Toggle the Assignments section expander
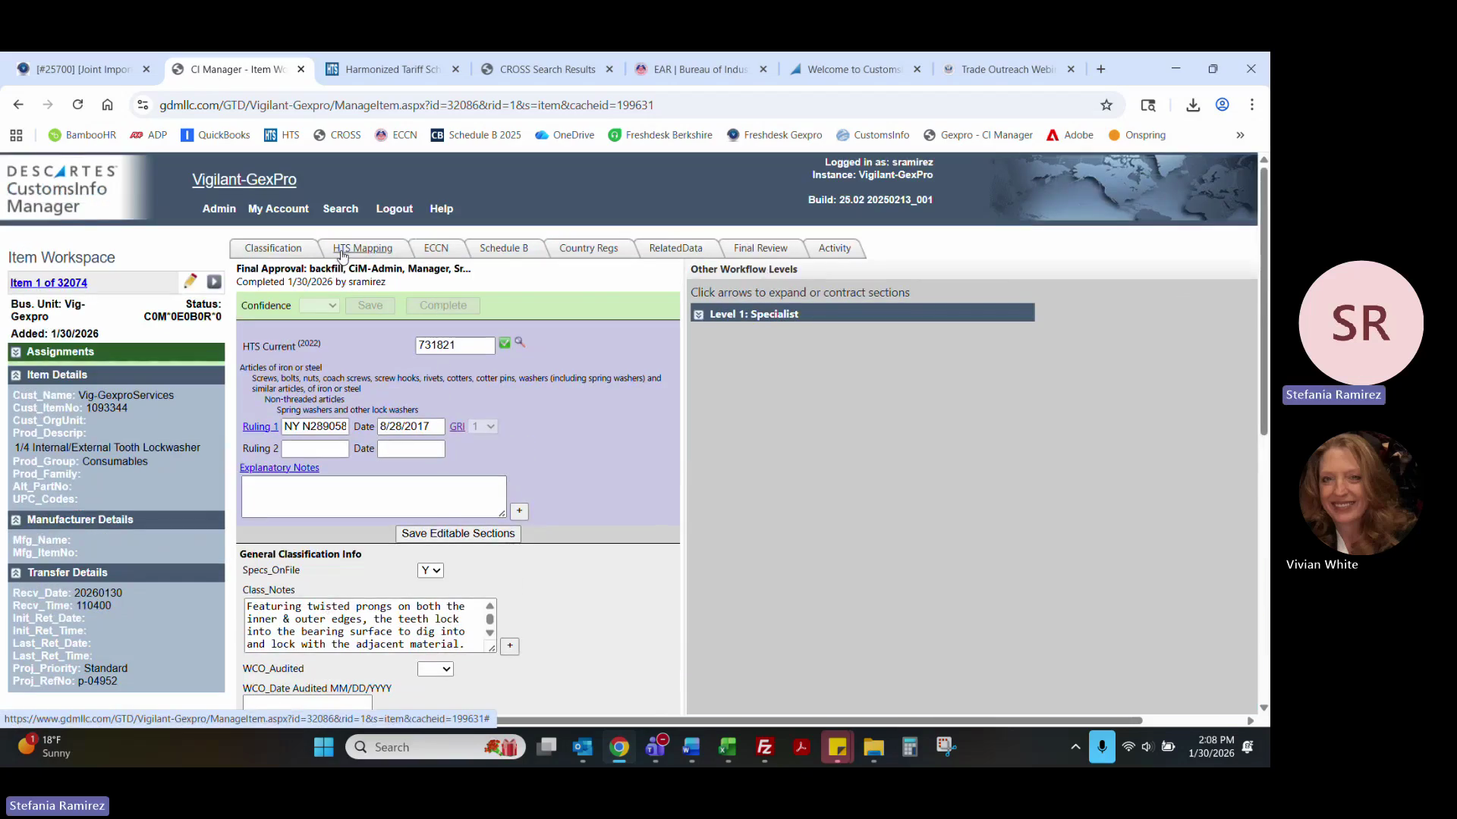 pyautogui.click(x=16, y=352)
